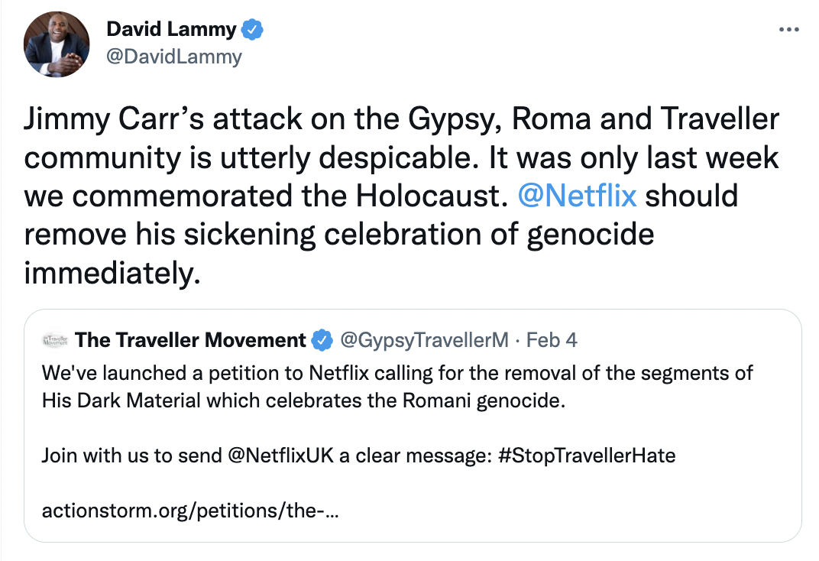819x561 pixels.
Task: Click the main tweet text about Jimmy Carr
Action: pyautogui.click(x=401, y=196)
